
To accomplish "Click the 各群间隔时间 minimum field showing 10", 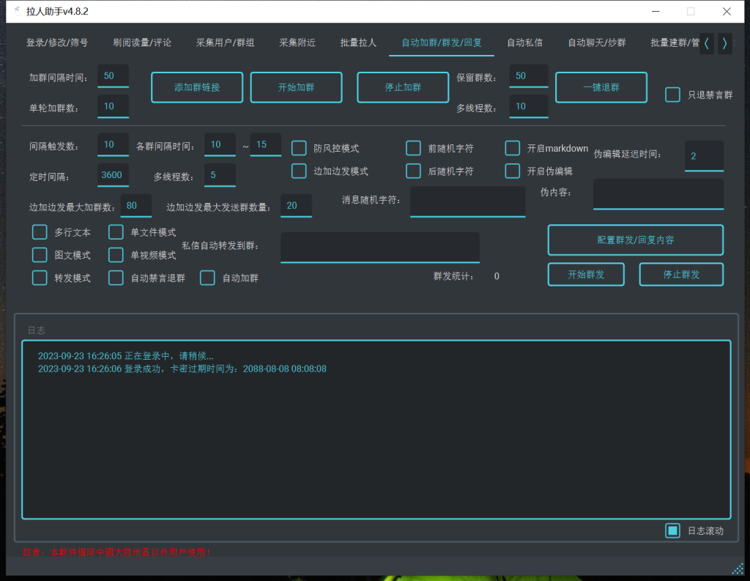I will click(x=220, y=144).
